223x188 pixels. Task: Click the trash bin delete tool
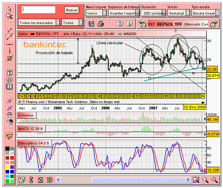click(10, 115)
